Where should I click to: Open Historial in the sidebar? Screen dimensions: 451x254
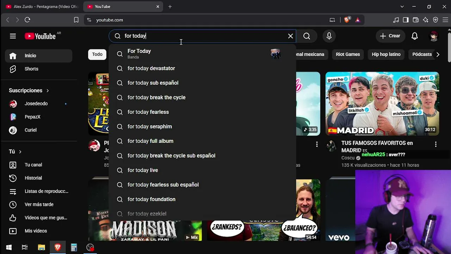[x=38, y=178]
